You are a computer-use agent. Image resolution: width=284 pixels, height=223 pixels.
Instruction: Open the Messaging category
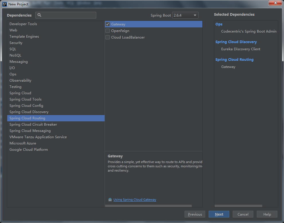56,62
